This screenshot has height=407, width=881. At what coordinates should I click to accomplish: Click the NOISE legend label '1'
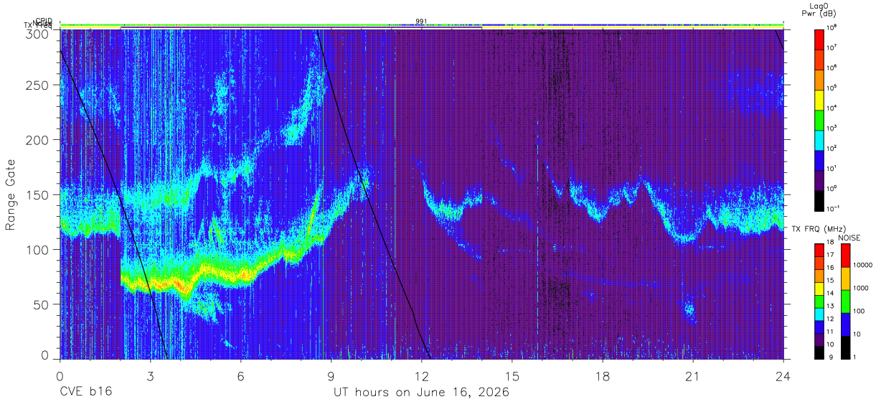[x=854, y=359]
